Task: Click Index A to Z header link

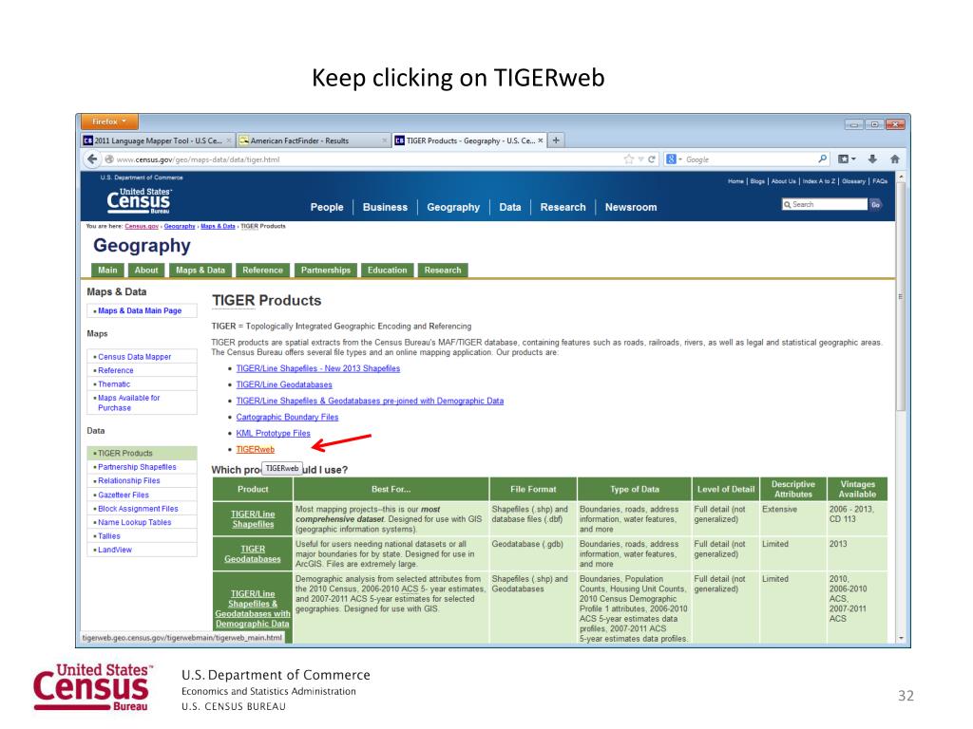Action: coord(819,181)
